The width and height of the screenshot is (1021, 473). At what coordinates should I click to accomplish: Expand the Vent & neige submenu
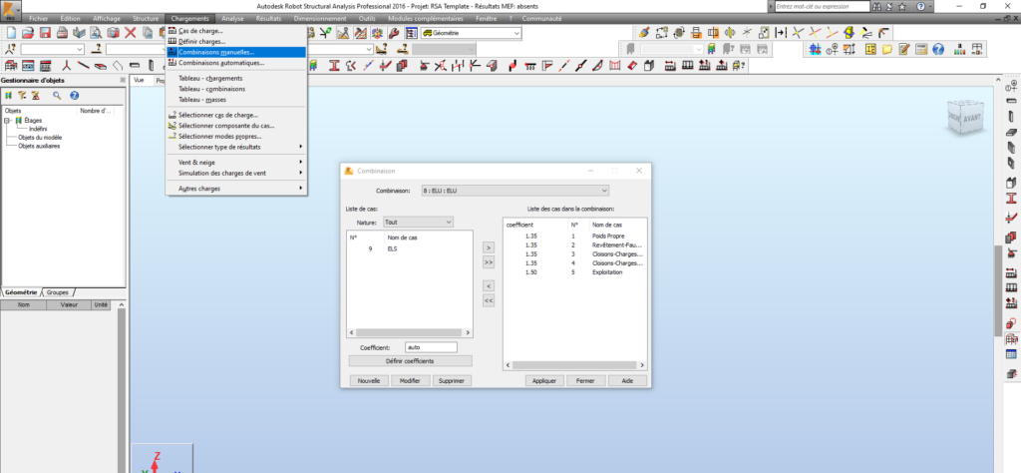click(x=235, y=162)
